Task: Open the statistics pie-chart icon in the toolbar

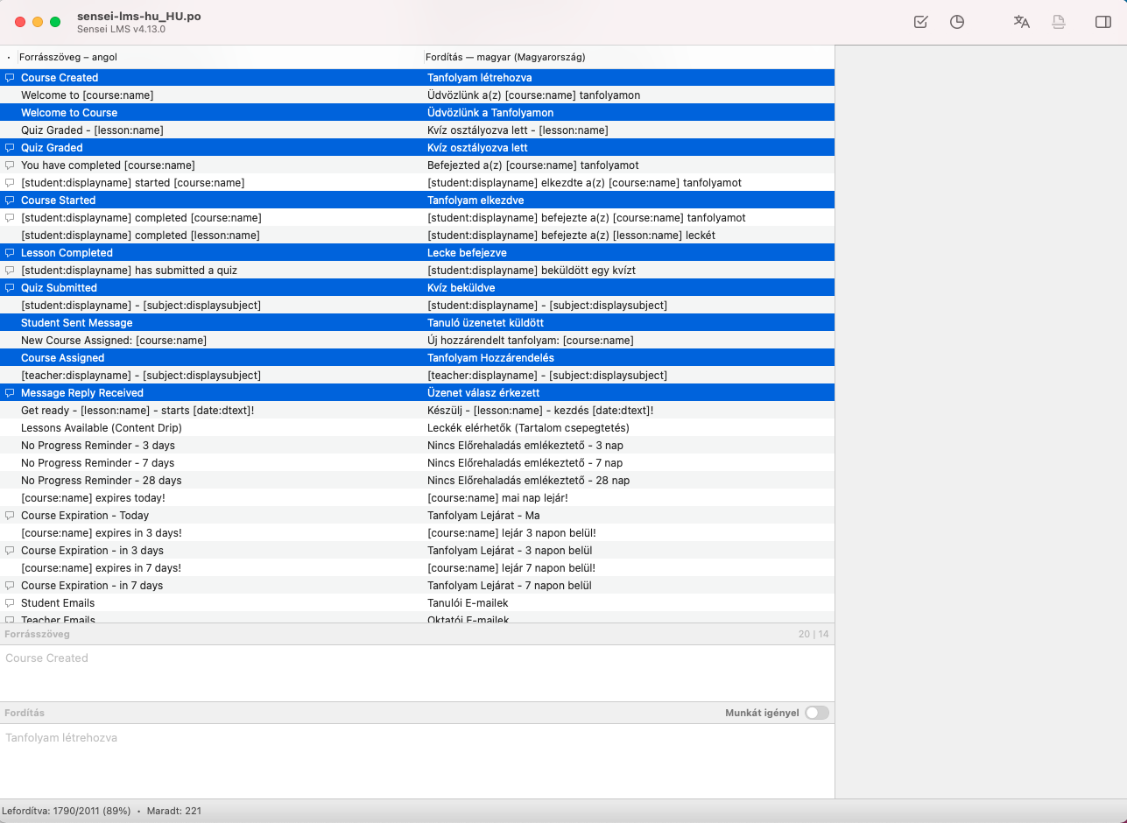Action: click(957, 22)
